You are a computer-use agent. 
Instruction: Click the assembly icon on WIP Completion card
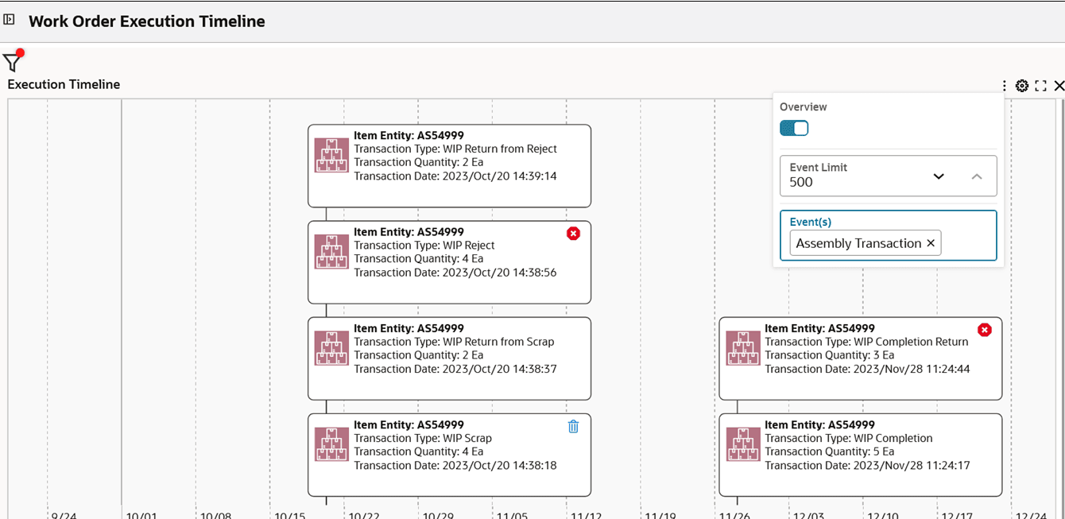(742, 443)
